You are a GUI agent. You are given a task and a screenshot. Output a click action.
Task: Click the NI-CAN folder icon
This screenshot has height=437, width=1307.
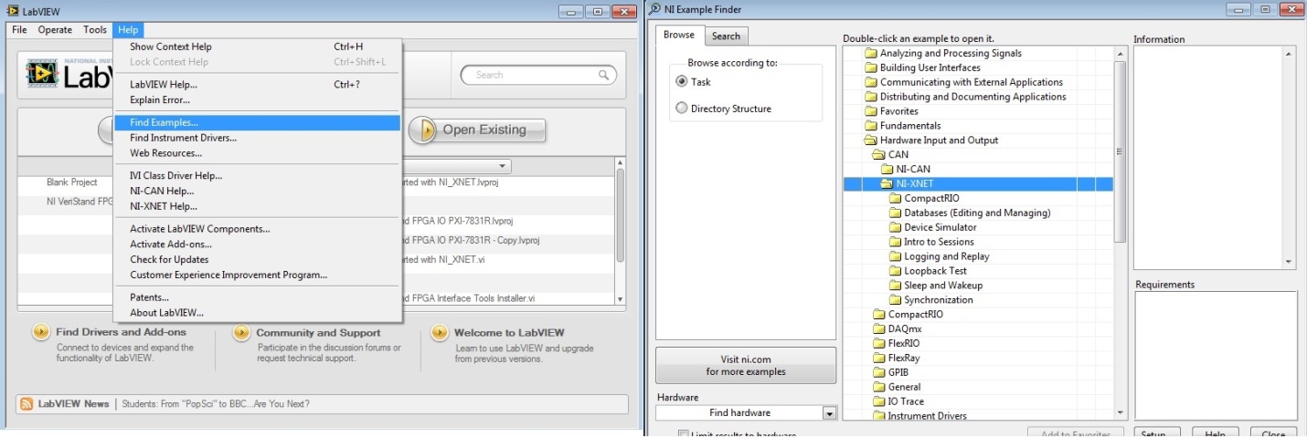(x=887, y=170)
